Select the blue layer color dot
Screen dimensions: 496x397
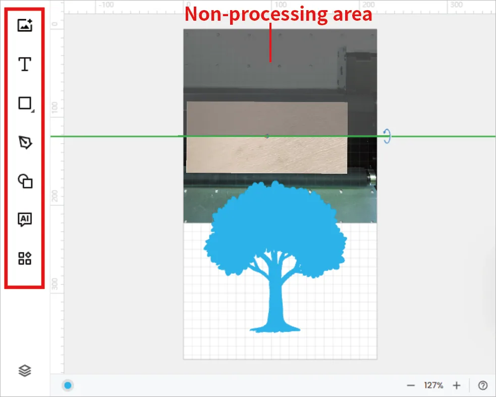68,385
